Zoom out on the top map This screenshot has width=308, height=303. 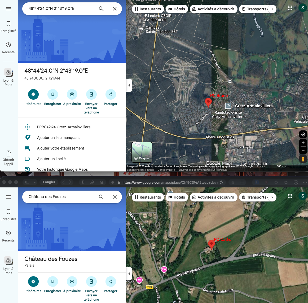coord(303,150)
